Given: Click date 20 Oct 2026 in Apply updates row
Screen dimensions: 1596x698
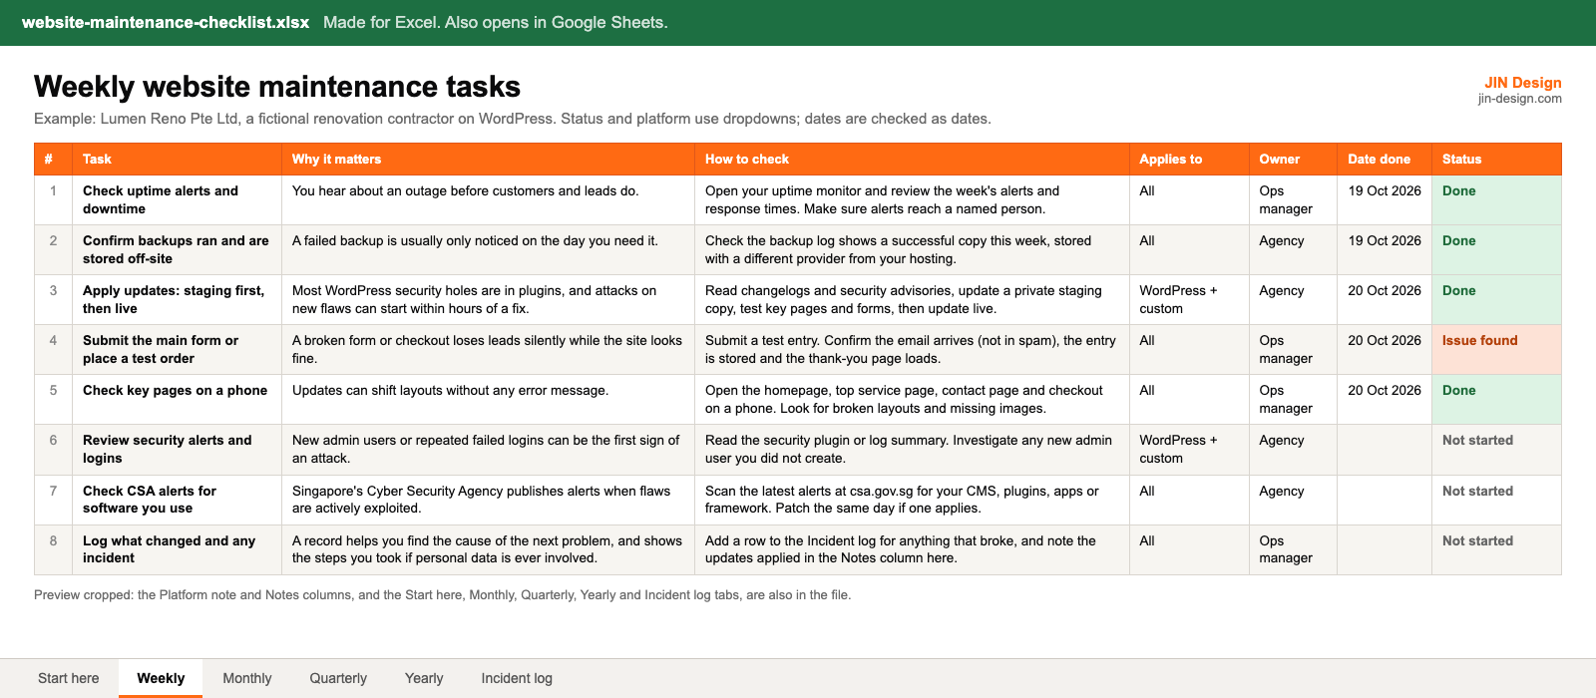Looking at the screenshot, I should point(1385,300).
